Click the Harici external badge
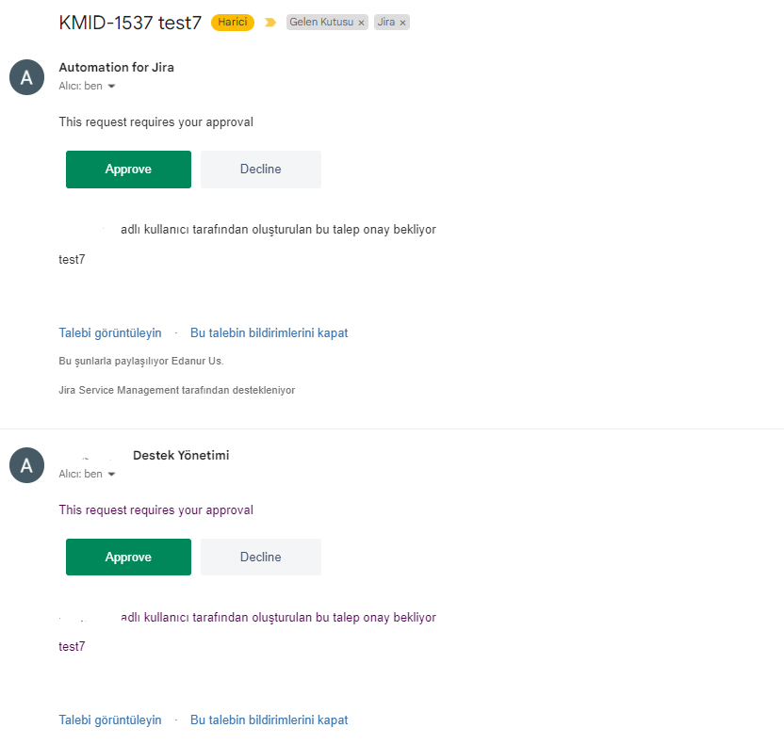Image resolution: width=784 pixels, height=744 pixels. [233, 23]
